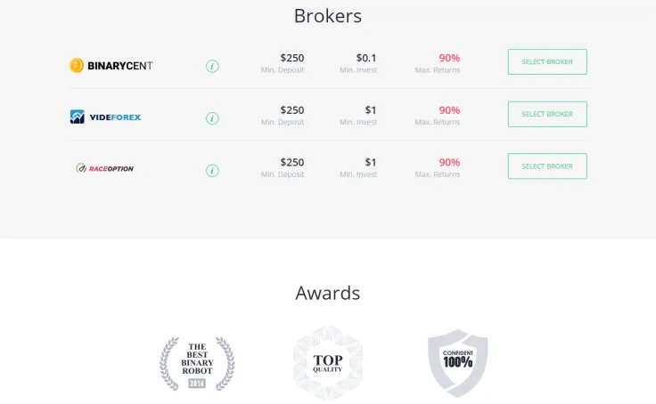This screenshot has width=656, height=404.
Task: Open the VideForex info icon
Action: point(212,118)
